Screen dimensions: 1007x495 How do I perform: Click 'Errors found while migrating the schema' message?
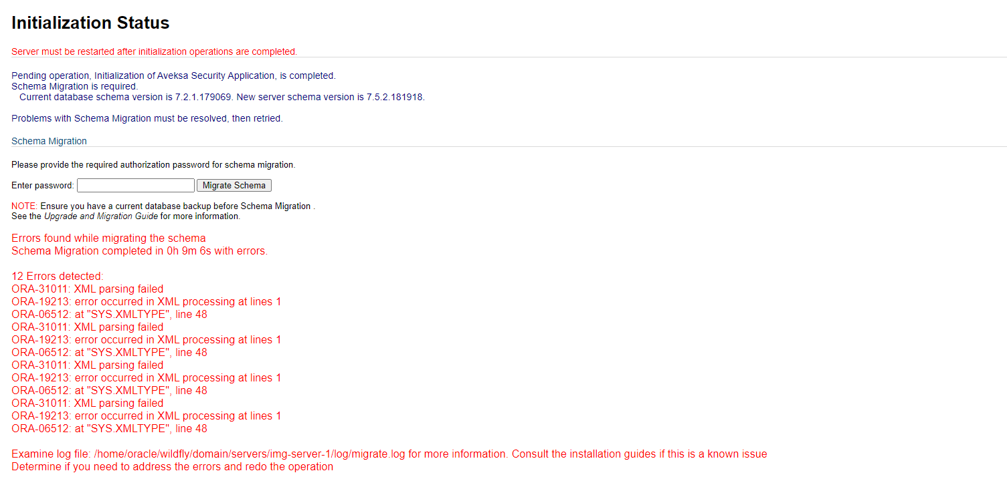click(108, 238)
